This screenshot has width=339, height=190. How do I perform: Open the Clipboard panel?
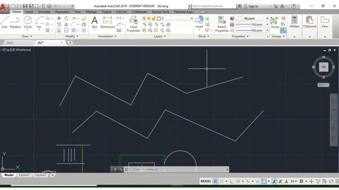click(x=309, y=22)
